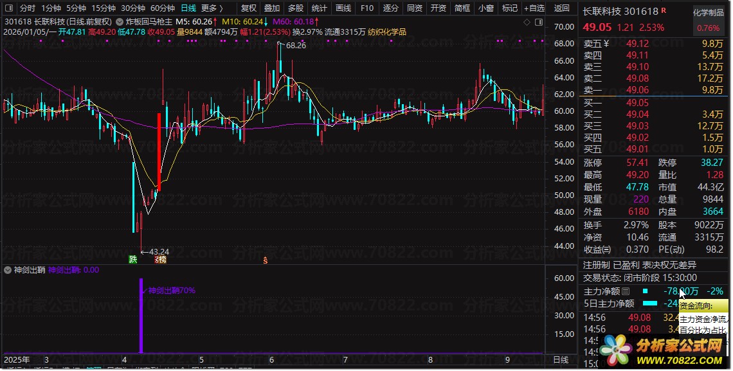Click the 复权 toolbar button

pos(248,8)
